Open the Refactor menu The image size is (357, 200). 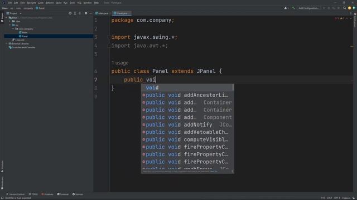(x=50, y=3)
